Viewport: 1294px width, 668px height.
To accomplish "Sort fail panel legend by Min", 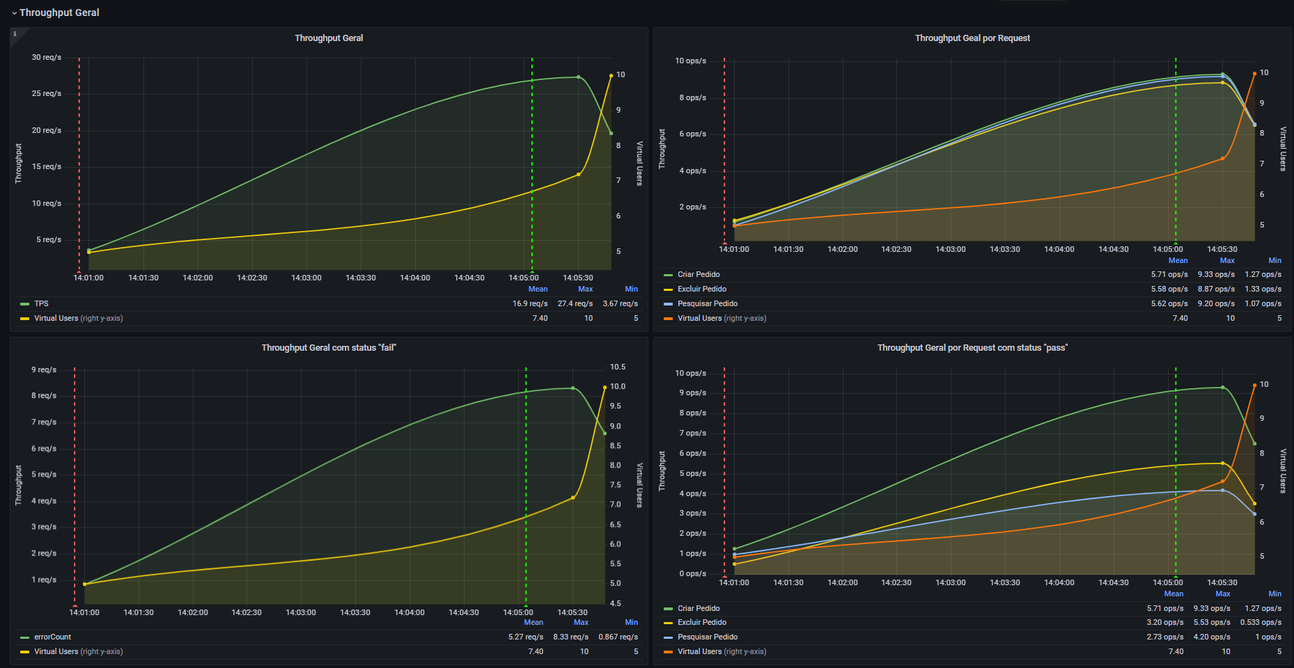I will pyautogui.click(x=631, y=622).
